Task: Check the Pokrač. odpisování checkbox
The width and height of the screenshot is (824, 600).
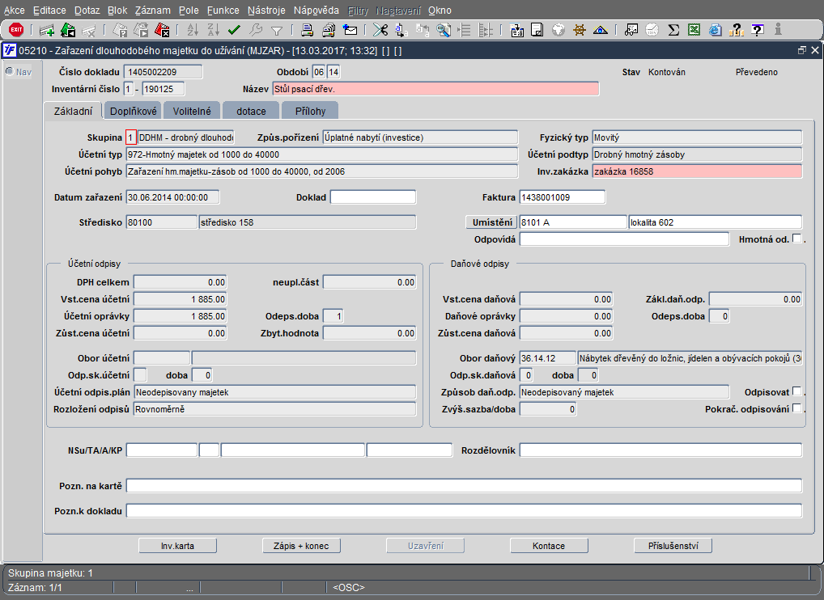Action: click(x=797, y=409)
